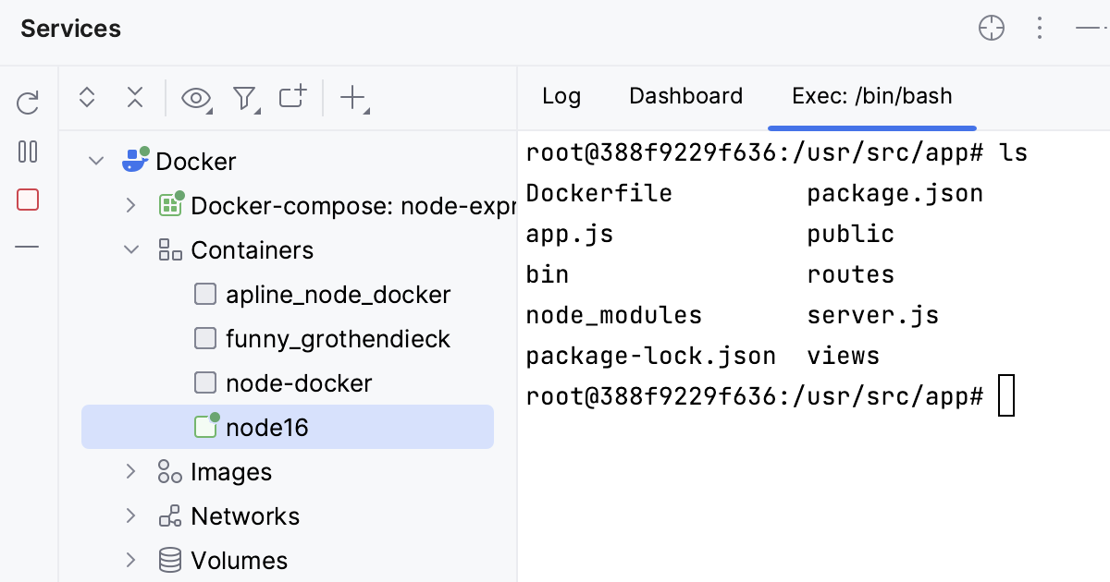
Task: Select the node16 container in the tree
Action: pyautogui.click(x=268, y=427)
